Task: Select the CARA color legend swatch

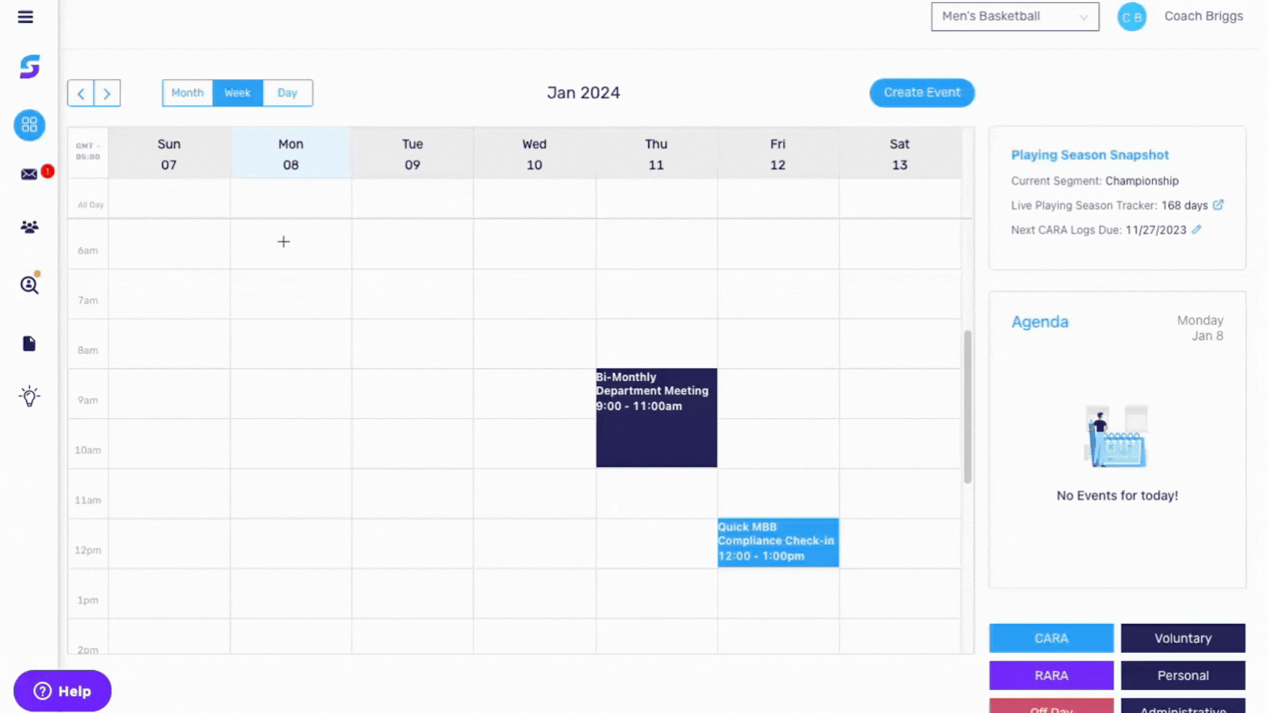Action: (x=1051, y=638)
